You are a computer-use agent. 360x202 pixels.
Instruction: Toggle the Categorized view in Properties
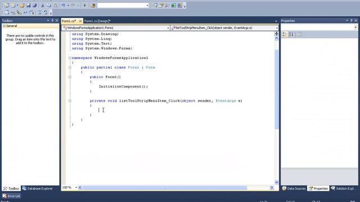point(285,34)
